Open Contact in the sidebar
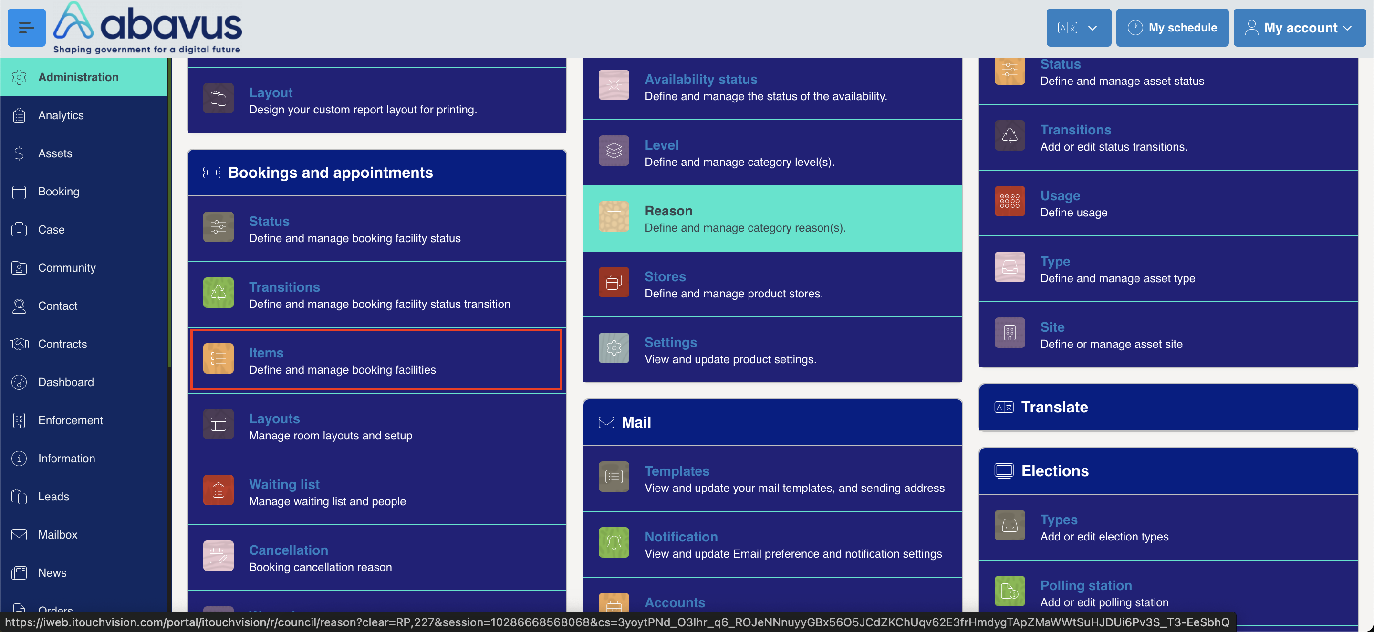Viewport: 1374px width, 632px height. pos(84,306)
